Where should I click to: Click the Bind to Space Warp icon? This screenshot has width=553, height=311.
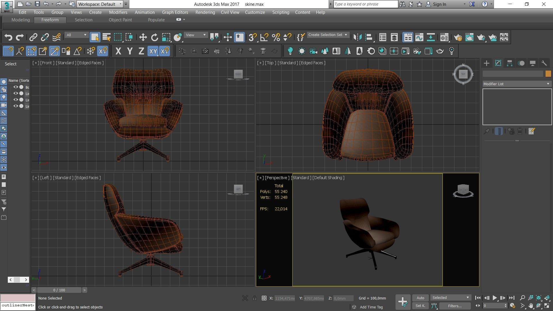56,37
